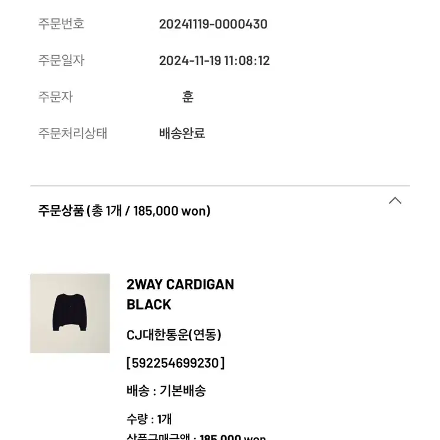Click the 배송완료 order status text
Image resolution: width=440 pixels, height=440 pixels.
pyautogui.click(x=182, y=133)
